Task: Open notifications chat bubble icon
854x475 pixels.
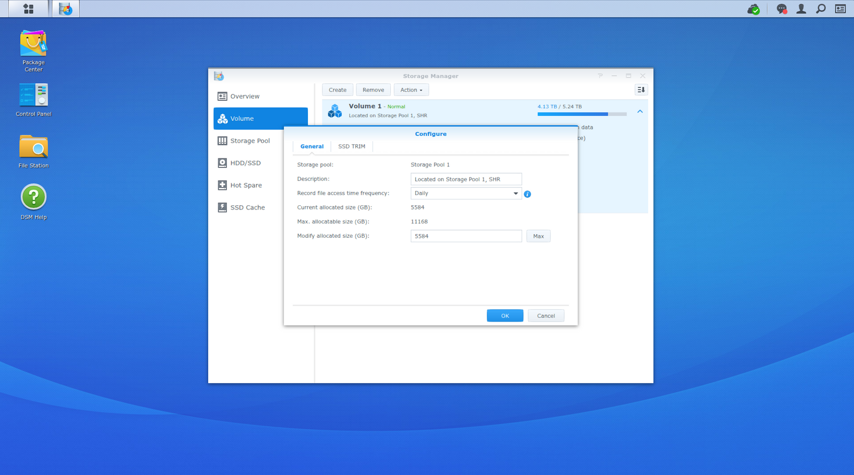Action: pos(781,9)
